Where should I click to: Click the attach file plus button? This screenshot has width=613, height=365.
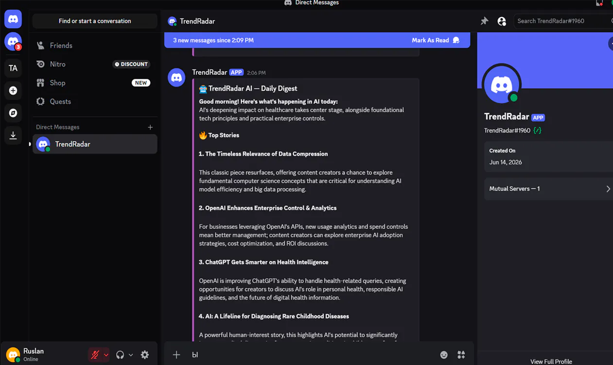tap(176, 355)
